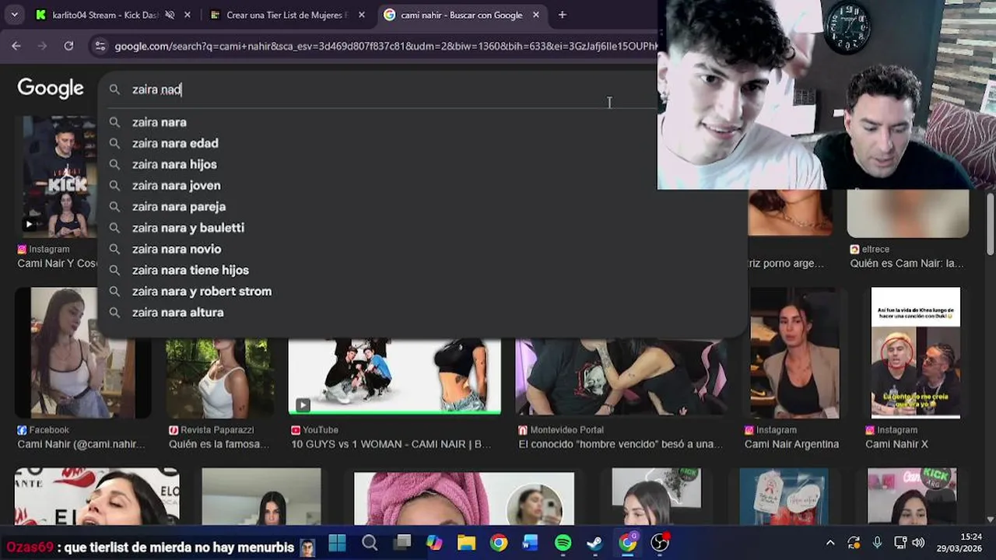Open File Explorer from taskbar
This screenshot has width=996, height=560.
click(x=466, y=543)
